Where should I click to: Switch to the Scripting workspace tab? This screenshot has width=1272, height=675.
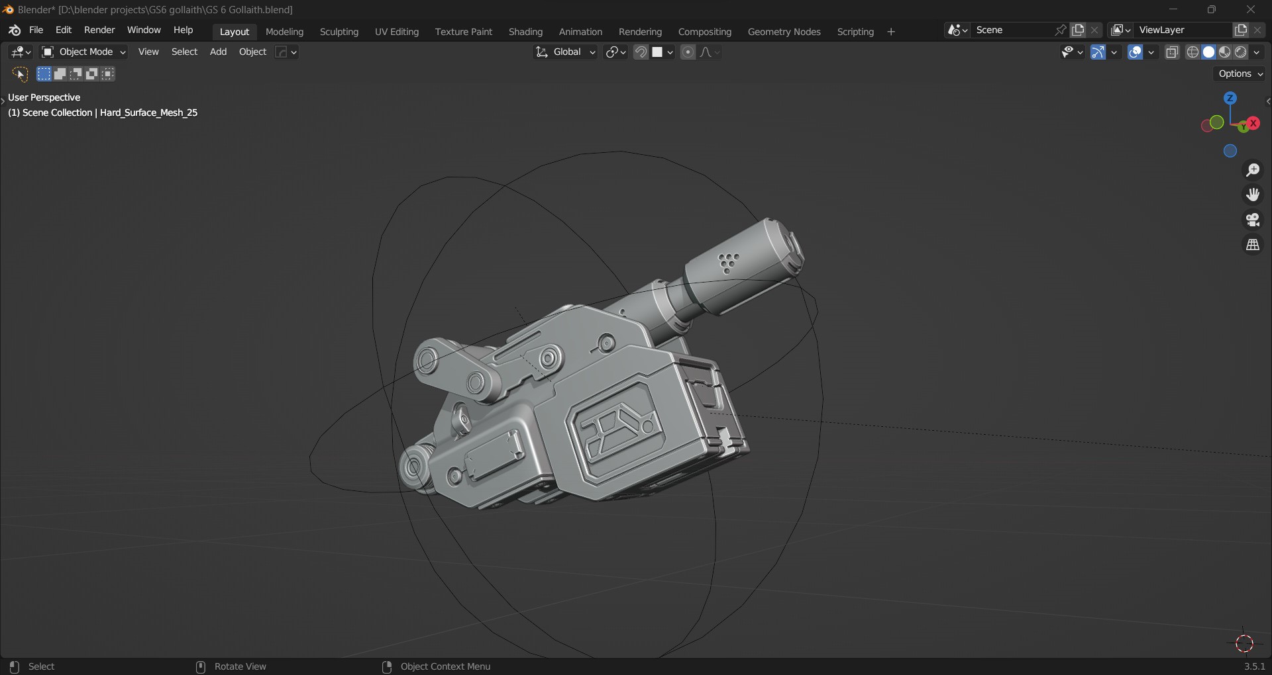pos(855,32)
